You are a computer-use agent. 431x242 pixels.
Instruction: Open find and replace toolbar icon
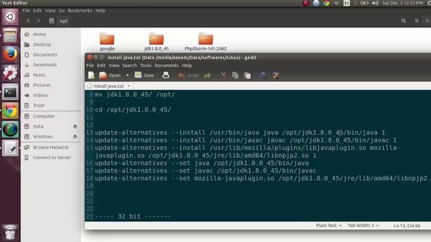[275, 75]
